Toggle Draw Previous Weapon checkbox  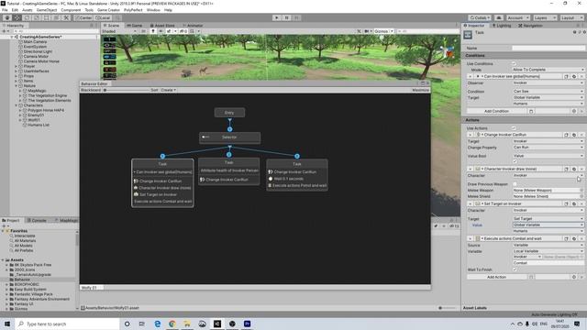click(x=515, y=184)
